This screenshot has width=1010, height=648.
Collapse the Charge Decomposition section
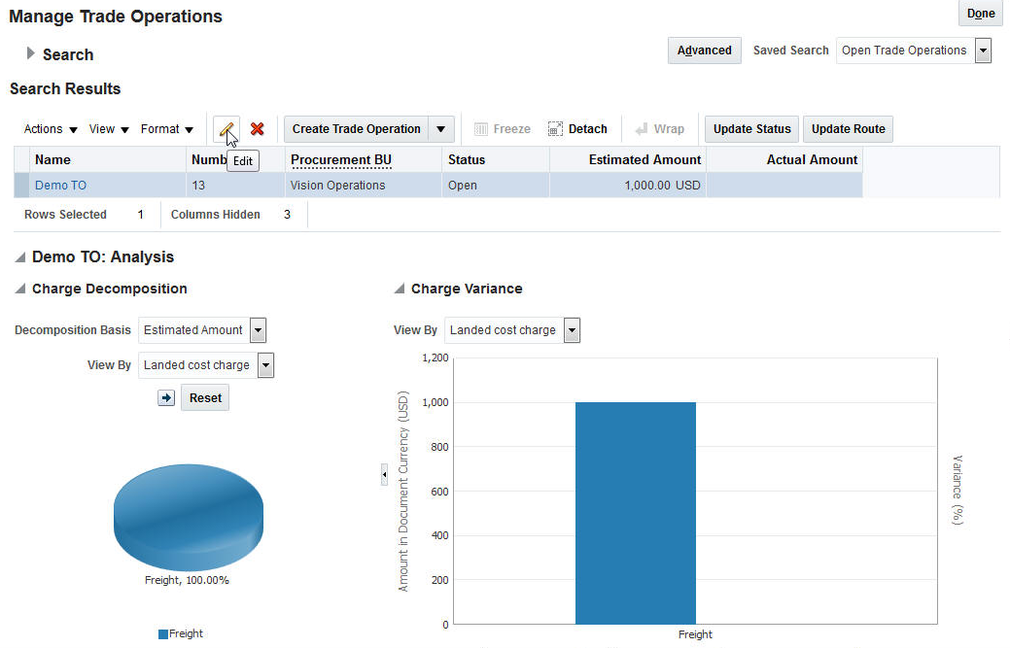20,289
